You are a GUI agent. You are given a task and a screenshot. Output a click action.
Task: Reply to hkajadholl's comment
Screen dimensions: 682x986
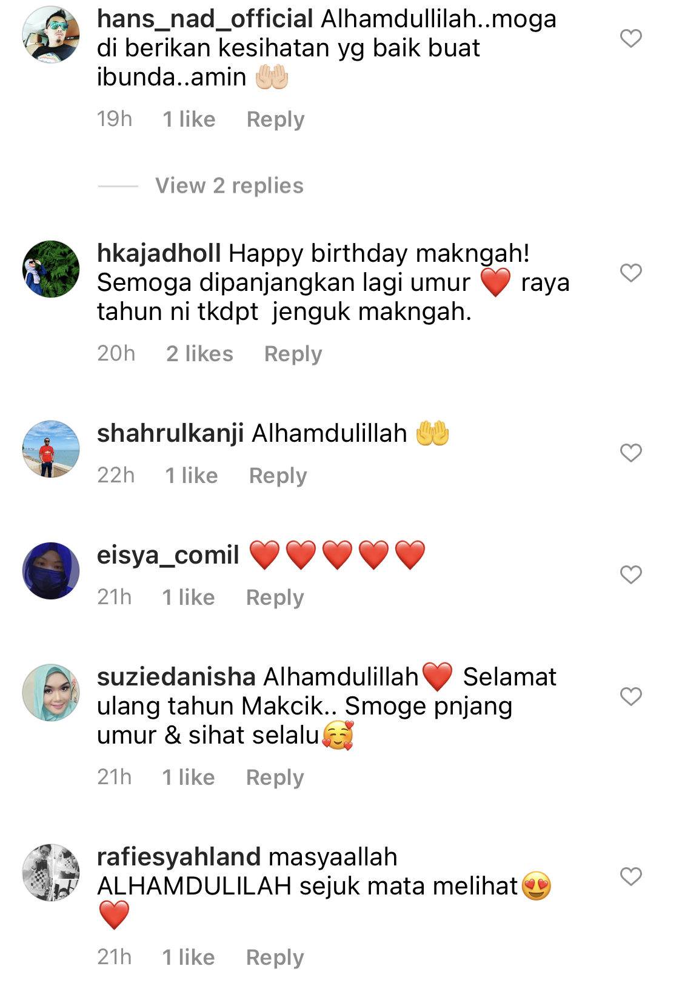[x=293, y=354]
